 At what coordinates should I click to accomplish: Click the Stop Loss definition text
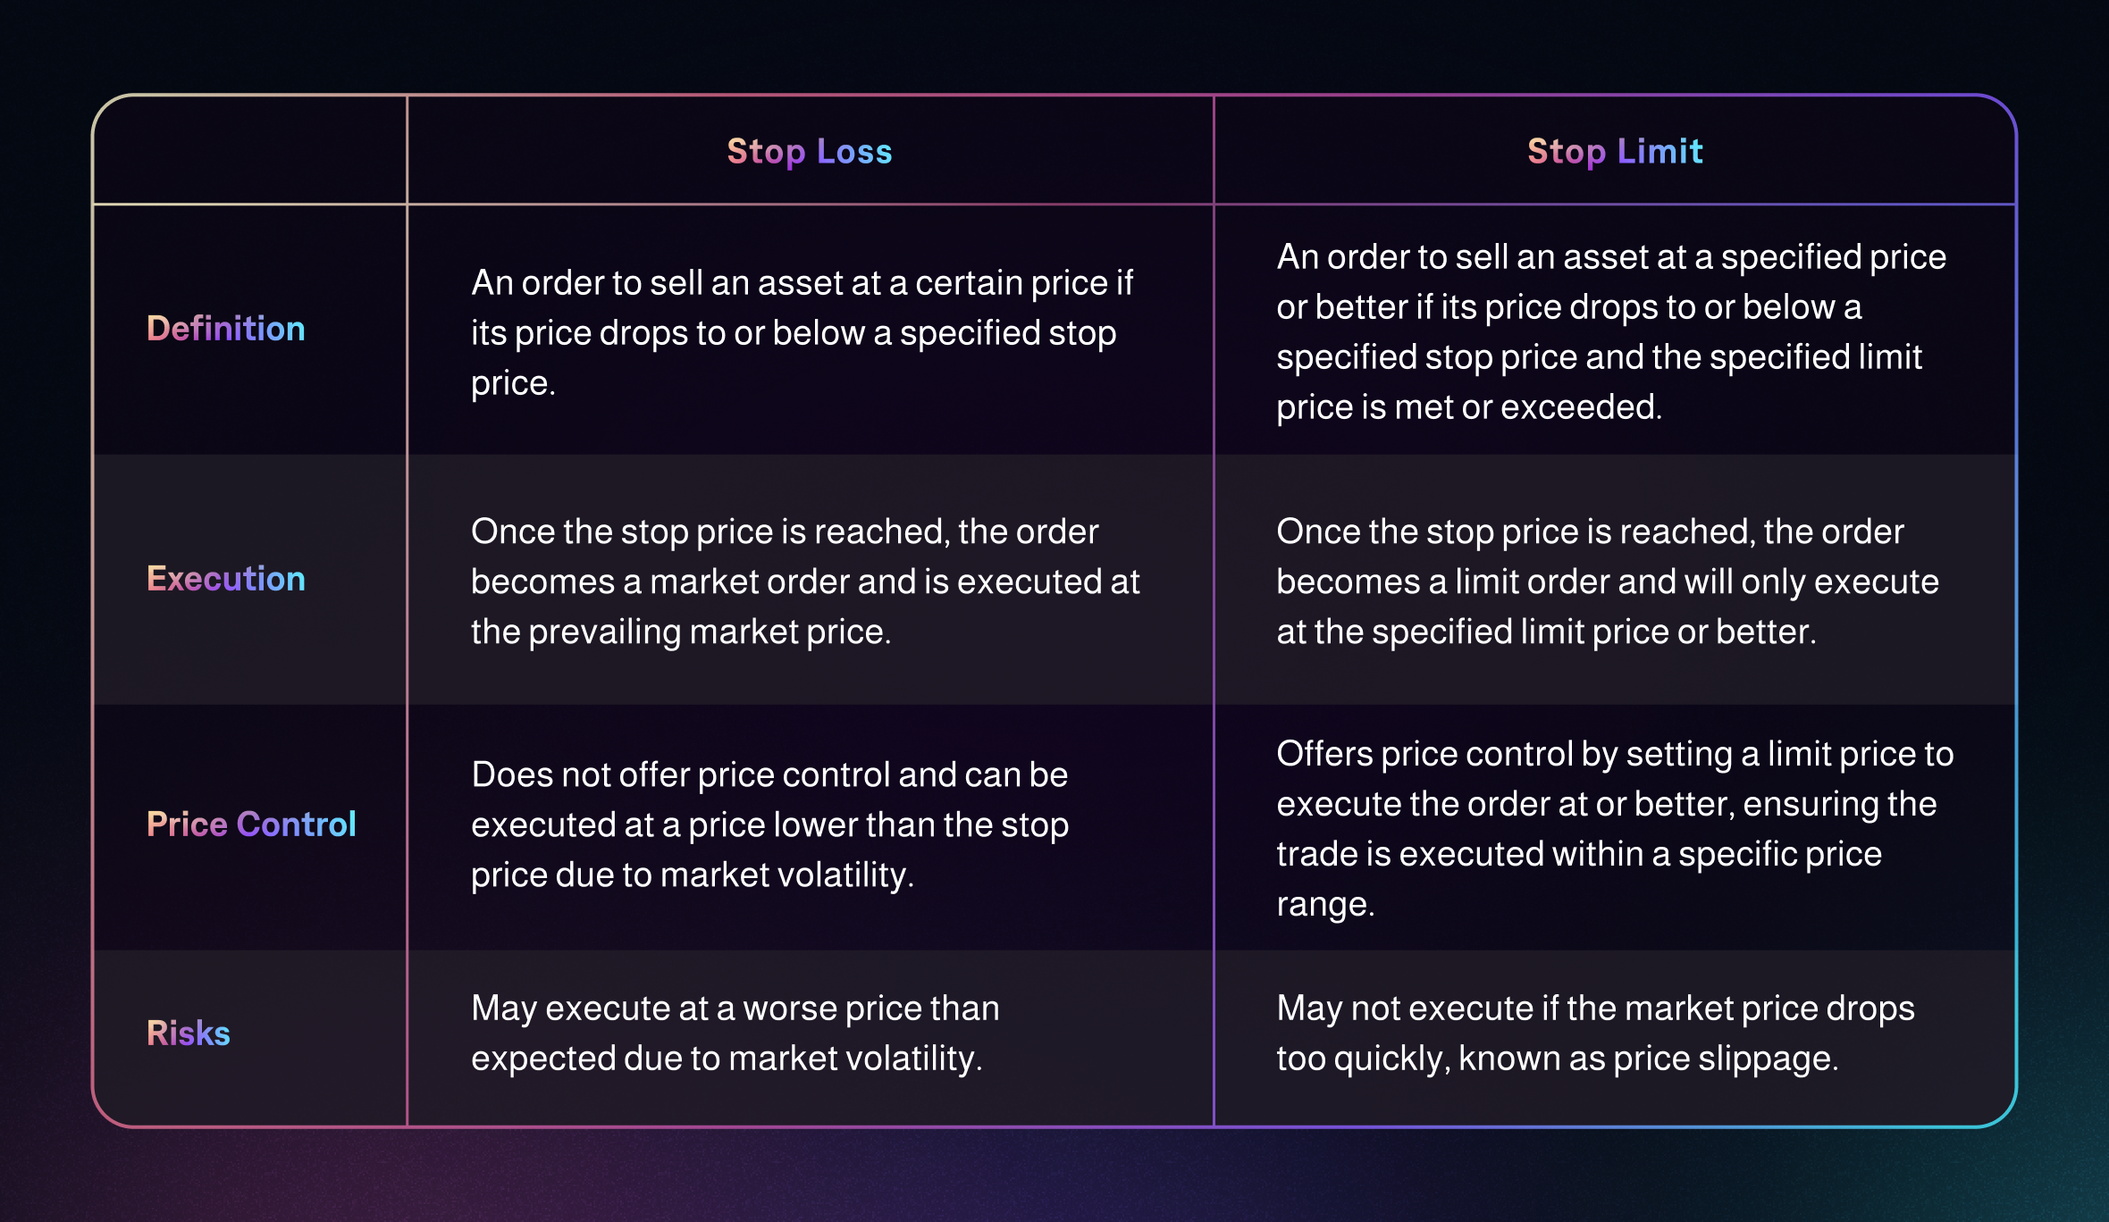(802, 332)
